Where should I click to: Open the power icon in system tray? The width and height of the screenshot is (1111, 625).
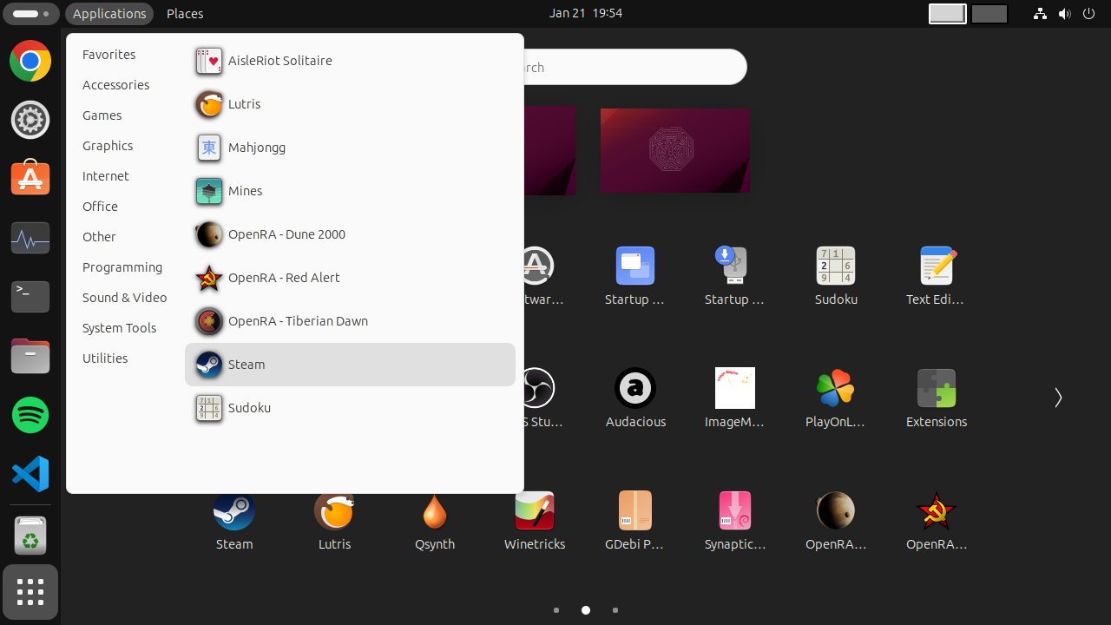click(1088, 14)
